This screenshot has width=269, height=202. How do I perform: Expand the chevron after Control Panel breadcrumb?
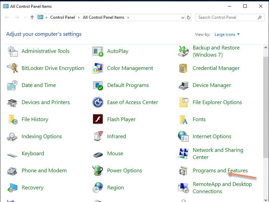point(79,17)
